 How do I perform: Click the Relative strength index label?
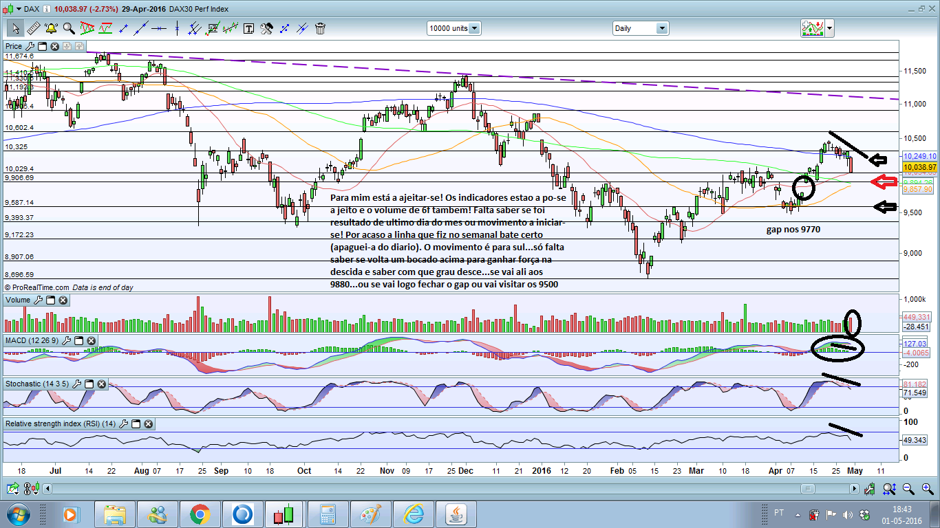61,424
